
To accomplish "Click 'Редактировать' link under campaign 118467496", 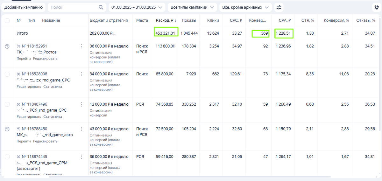I will pos(29,117).
